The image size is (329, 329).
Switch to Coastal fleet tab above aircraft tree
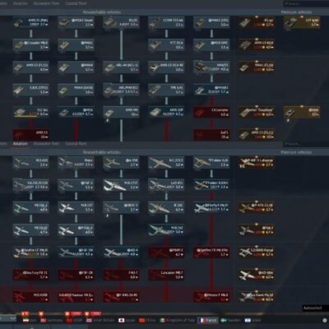(76, 144)
